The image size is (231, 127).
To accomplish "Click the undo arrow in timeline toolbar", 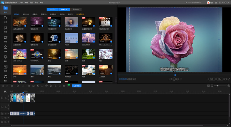I will (x=3, y=86).
